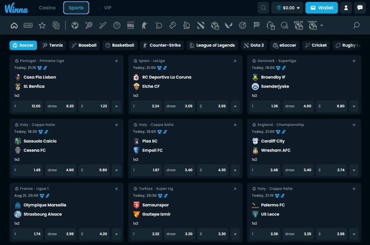Viewport: 370px width, 245px height.
Task: Favorite the Cardiff City match star
Action: click(x=354, y=125)
